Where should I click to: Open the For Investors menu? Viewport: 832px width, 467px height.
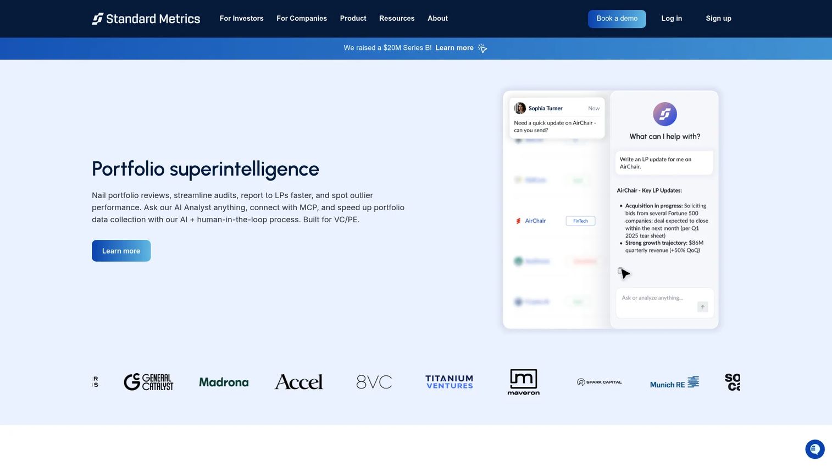[242, 19]
